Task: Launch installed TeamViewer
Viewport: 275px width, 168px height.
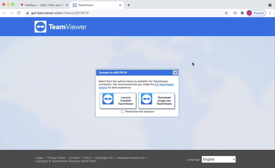Action: click(118, 101)
